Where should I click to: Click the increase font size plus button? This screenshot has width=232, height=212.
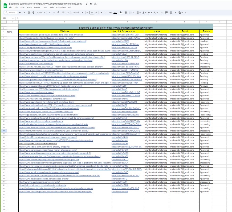click(96, 13)
